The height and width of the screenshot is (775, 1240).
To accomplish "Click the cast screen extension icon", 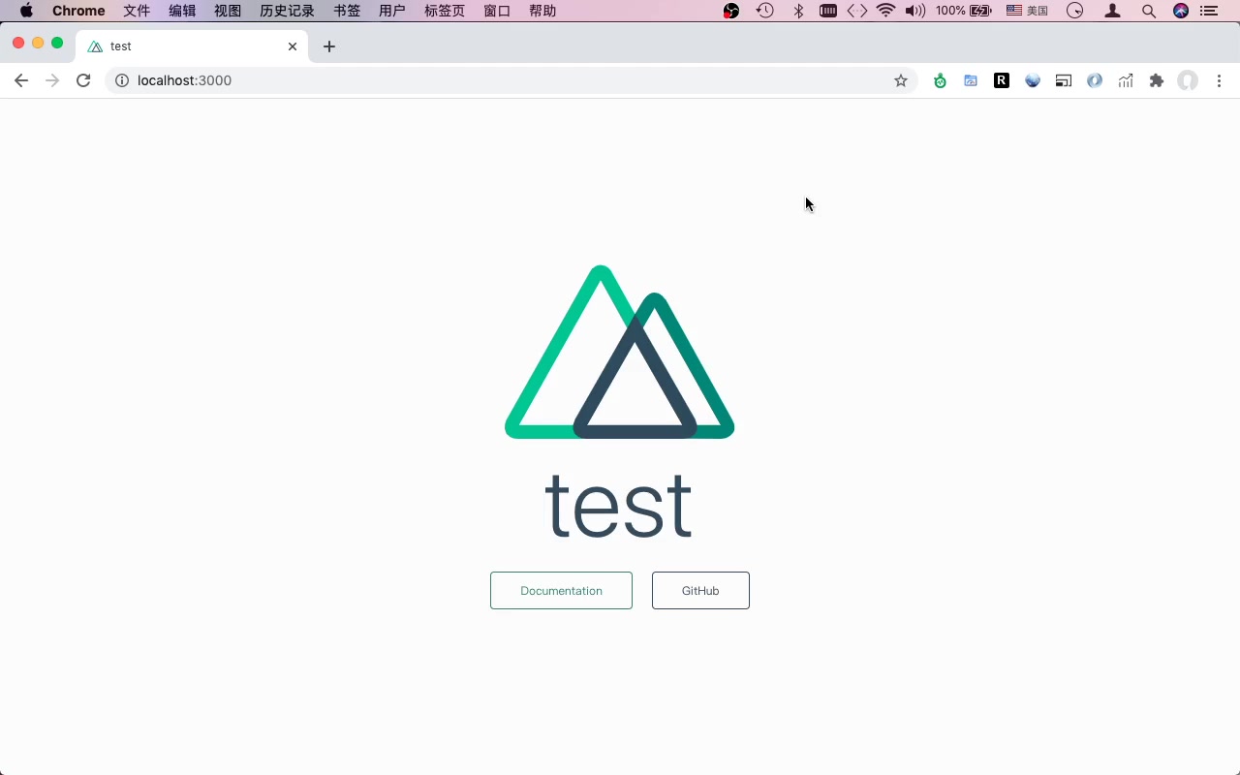I will (x=1064, y=80).
